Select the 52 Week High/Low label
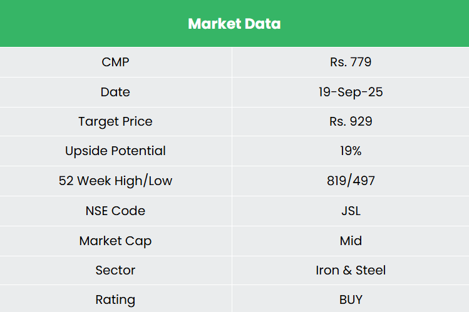Screen dimensions: 469x312 pyautogui.click(x=115, y=181)
